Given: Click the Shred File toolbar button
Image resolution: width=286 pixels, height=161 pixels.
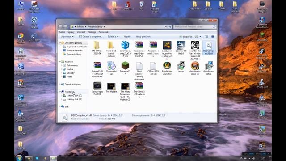Looking at the screenshot, I should [186, 37].
